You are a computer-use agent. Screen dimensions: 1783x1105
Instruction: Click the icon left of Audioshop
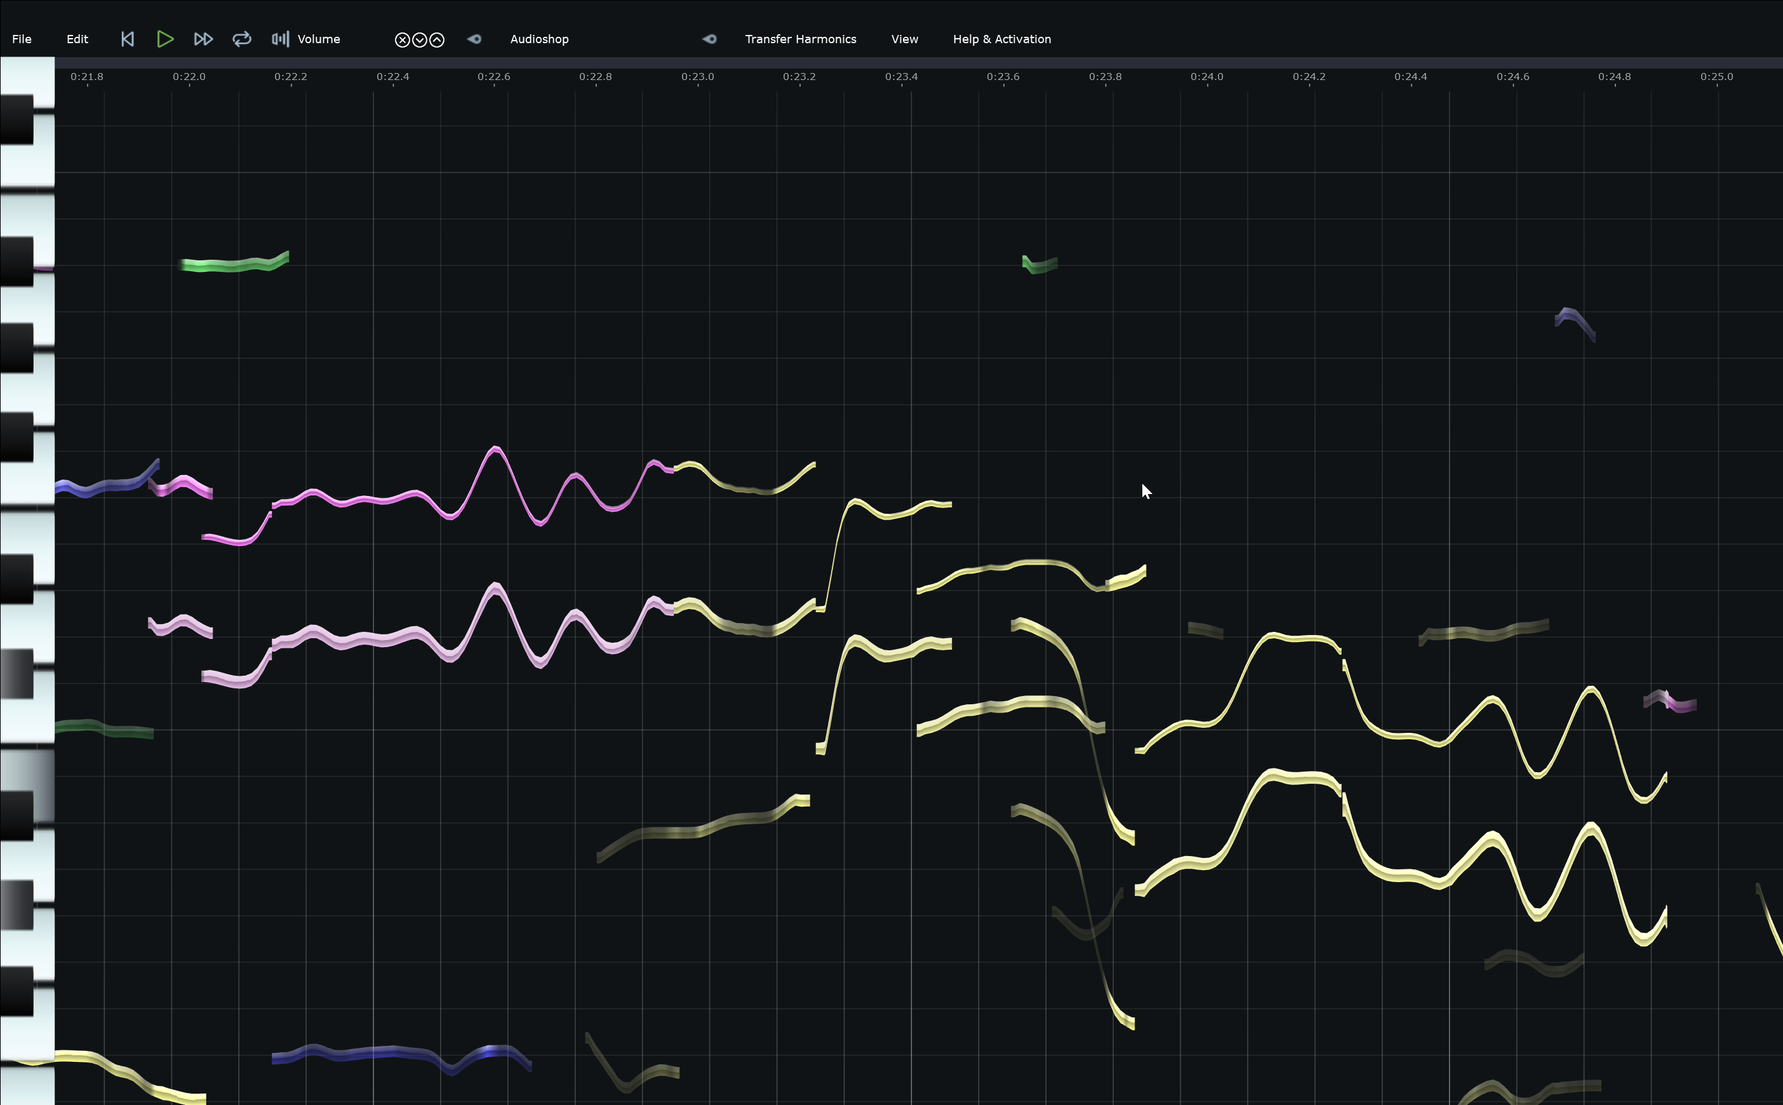point(474,39)
